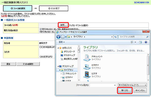Screen dimensions: 151x97
Task: Click the ライブラリの検索 search field
Action: point(134,37)
